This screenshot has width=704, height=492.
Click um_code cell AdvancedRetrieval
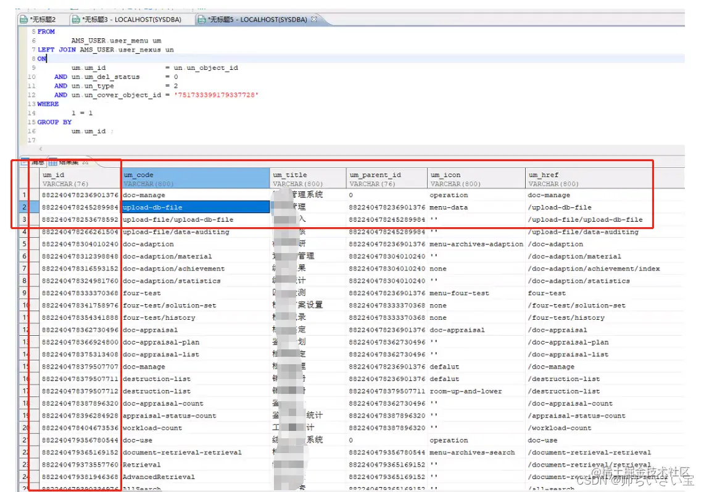pos(196,477)
